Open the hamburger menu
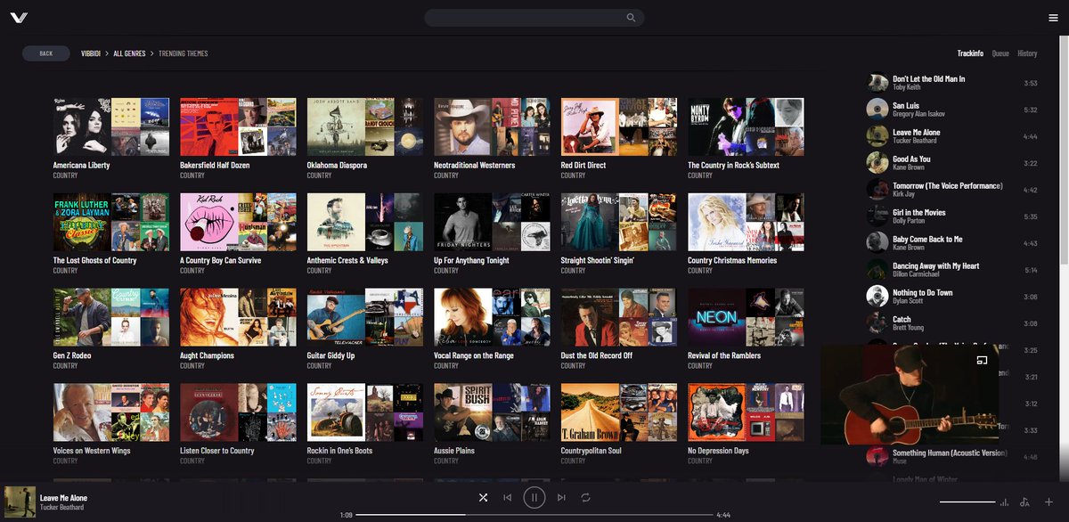 point(1053,18)
